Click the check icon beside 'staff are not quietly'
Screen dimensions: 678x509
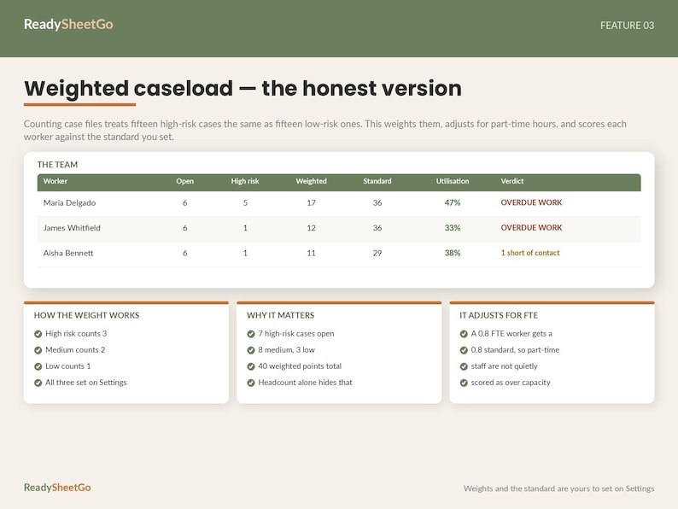pos(464,366)
